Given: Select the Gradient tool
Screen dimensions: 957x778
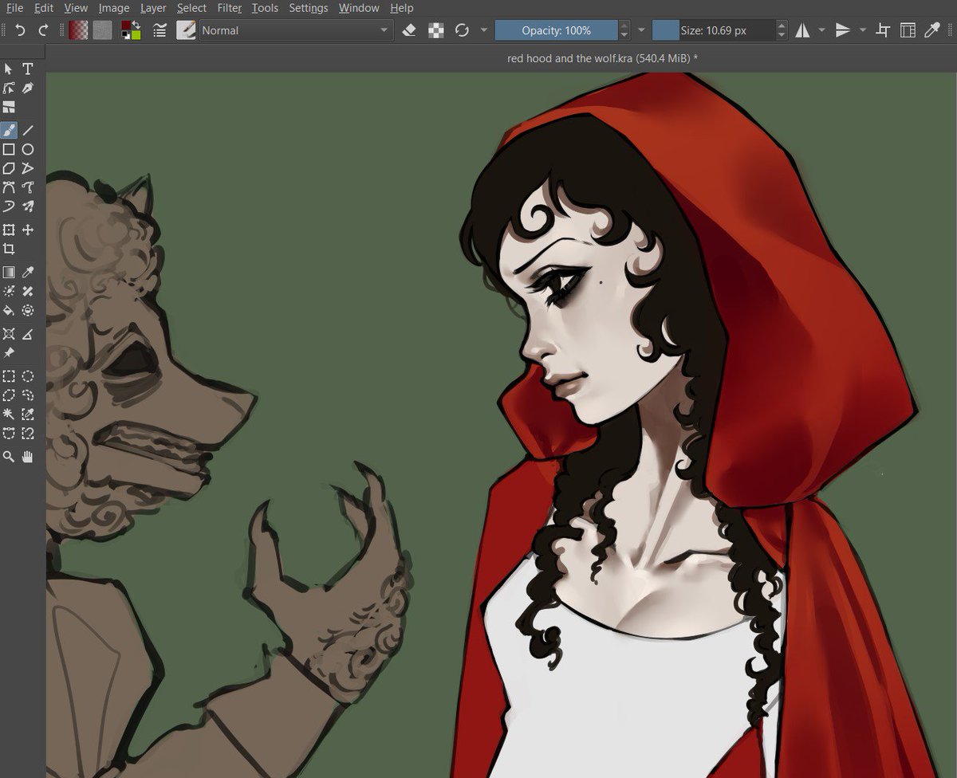Looking at the screenshot, I should tap(9, 273).
